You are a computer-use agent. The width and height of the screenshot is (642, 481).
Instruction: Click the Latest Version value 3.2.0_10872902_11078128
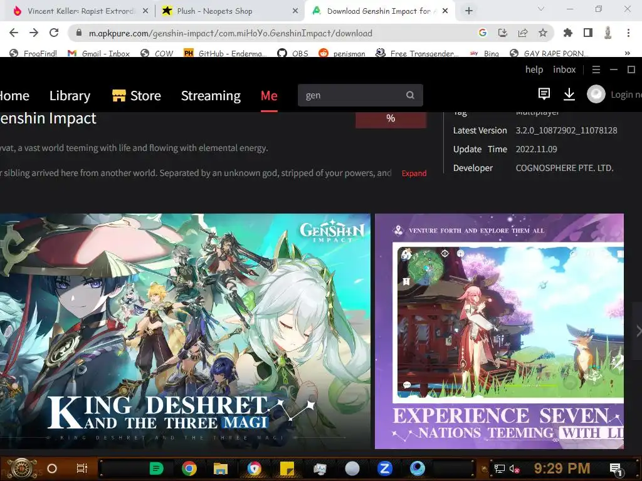(566, 130)
